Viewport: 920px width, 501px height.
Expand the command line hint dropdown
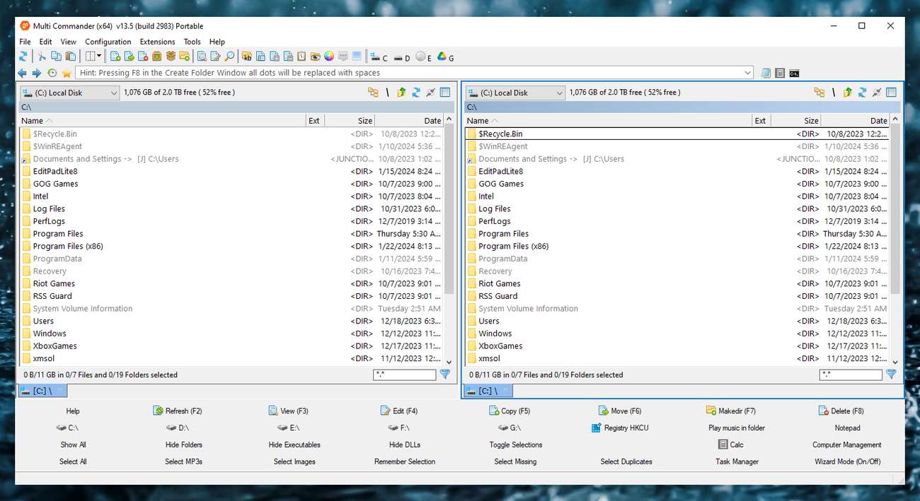[x=748, y=73]
